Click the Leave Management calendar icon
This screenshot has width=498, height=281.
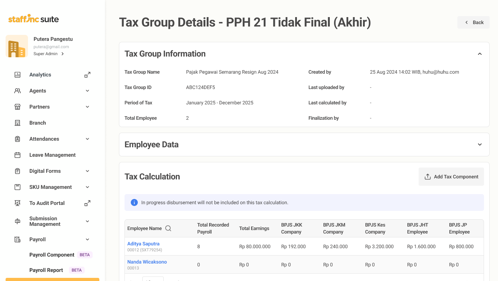pyautogui.click(x=17, y=155)
